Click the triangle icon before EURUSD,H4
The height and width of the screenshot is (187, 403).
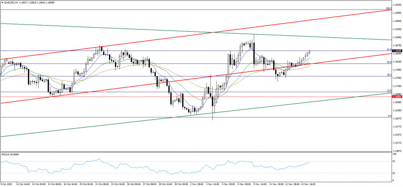pos(2,2)
